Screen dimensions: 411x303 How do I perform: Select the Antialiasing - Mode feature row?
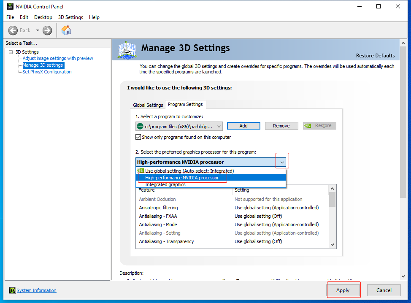232,225
